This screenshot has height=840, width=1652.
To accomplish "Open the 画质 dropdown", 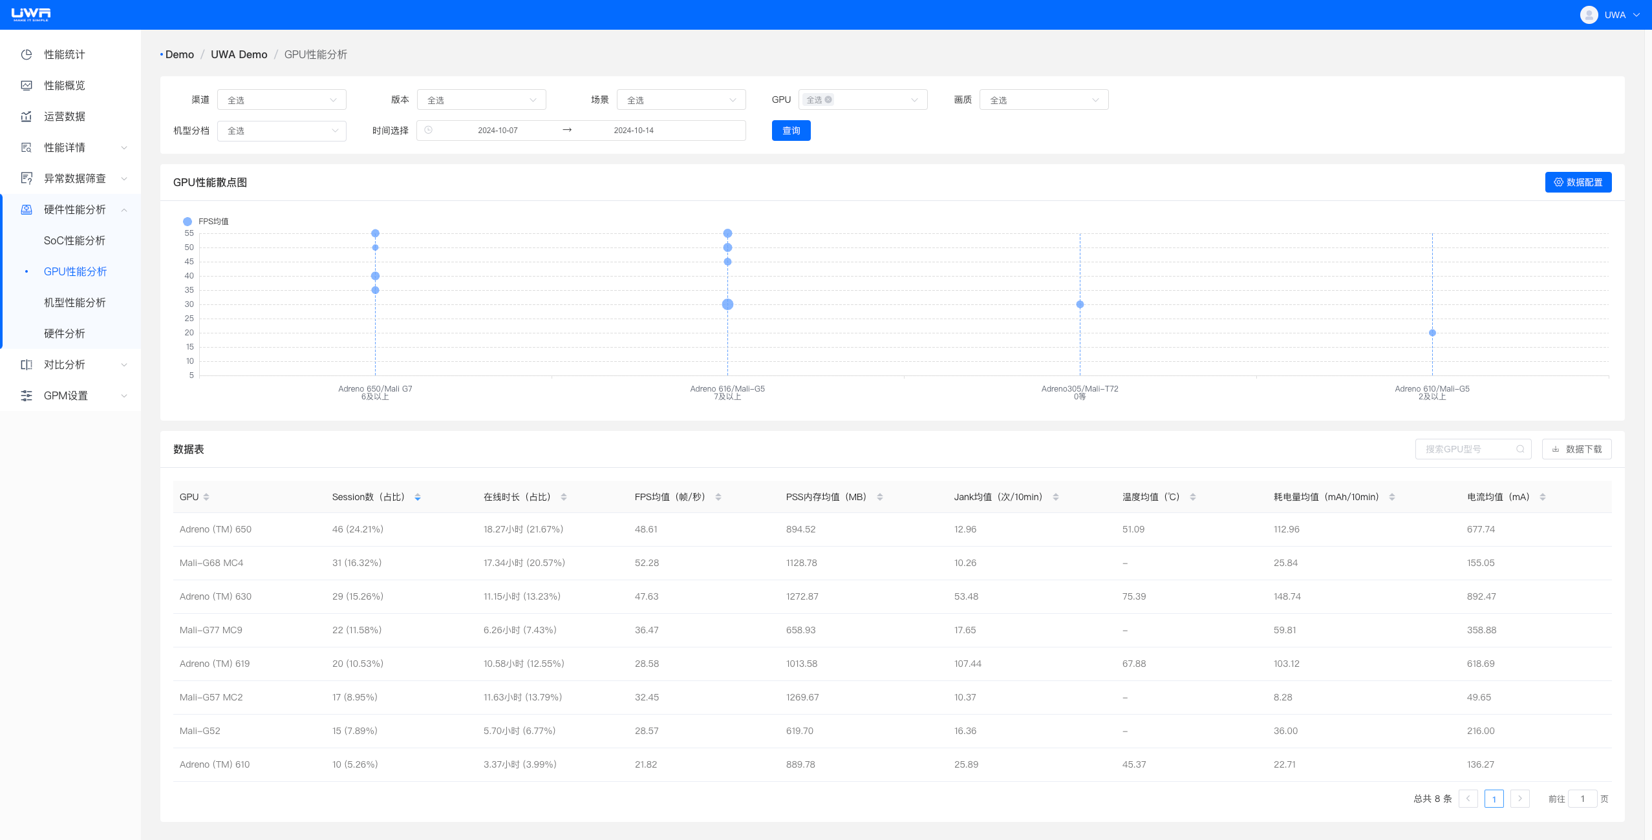I will [1043, 100].
